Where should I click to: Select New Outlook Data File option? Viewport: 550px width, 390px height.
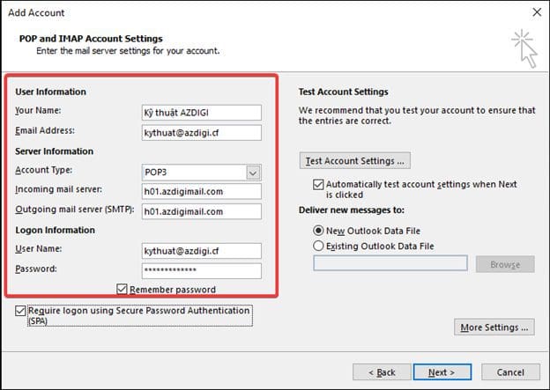[x=319, y=229]
